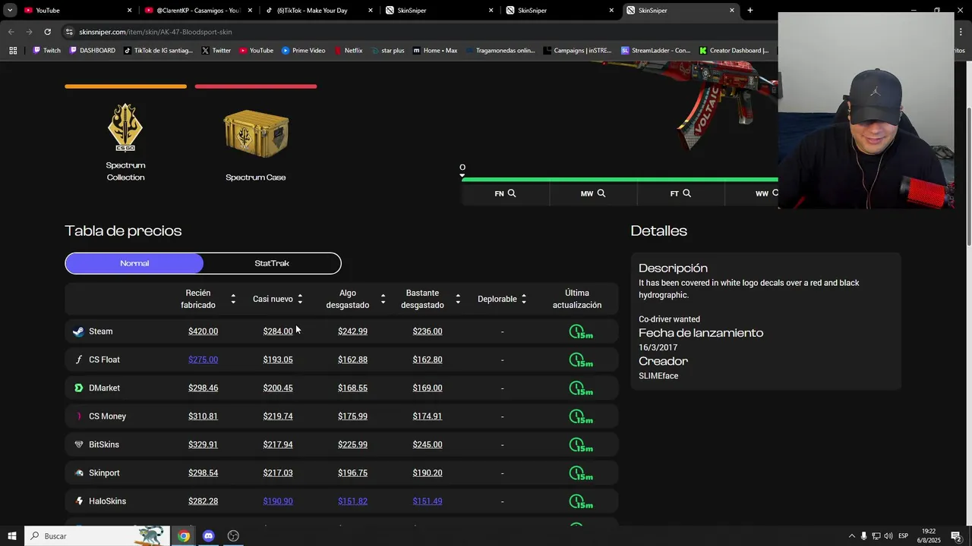Click the BitSkins row update clock icon
972x546 pixels.
(580, 444)
